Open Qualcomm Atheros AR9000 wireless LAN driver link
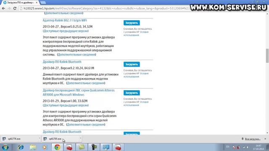Viewport: 269px width, 151px height. click(79, 92)
